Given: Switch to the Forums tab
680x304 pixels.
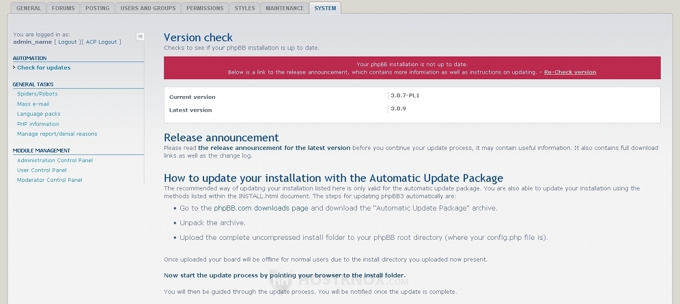Looking at the screenshot, I should (x=63, y=8).
